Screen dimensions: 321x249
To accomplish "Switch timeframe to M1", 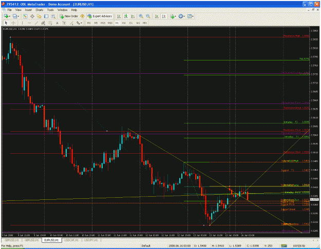I will 89,23.
